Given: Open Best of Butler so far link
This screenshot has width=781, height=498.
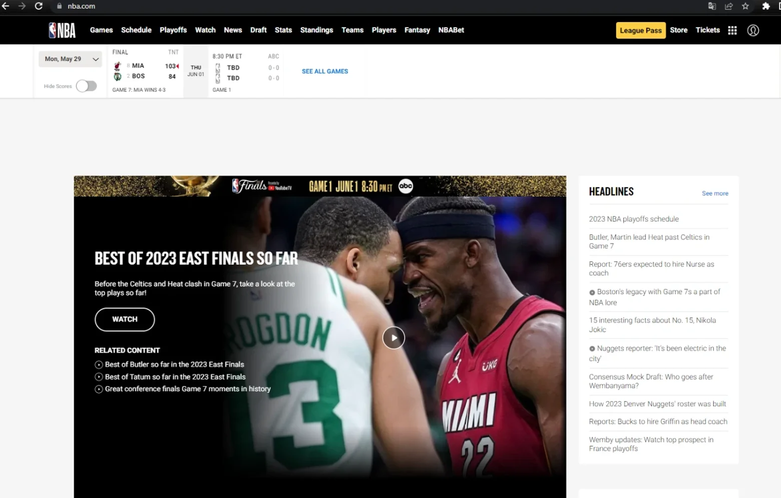Looking at the screenshot, I should tap(175, 365).
